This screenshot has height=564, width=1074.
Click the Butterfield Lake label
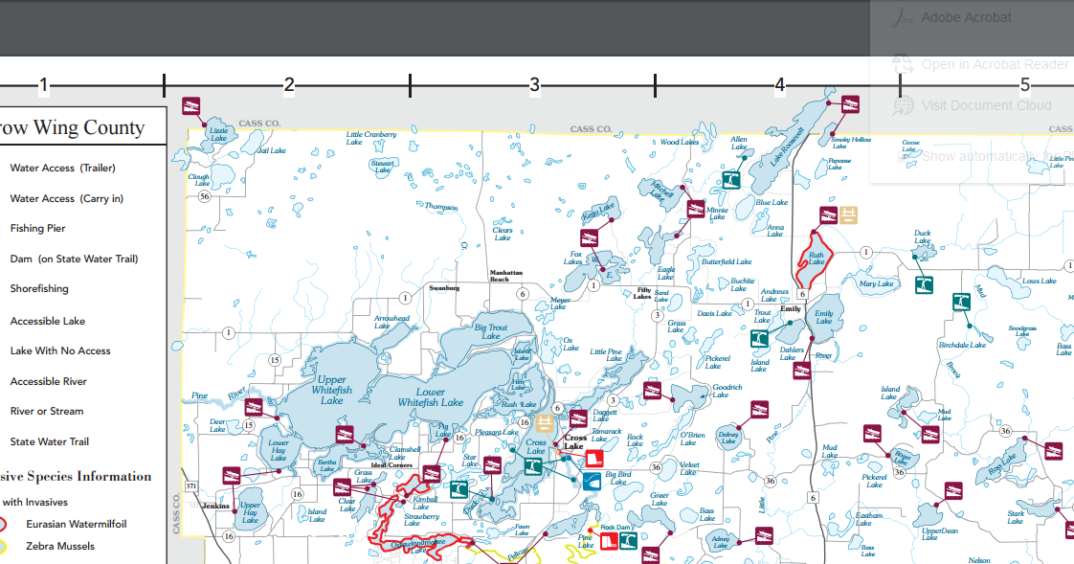[x=727, y=261]
